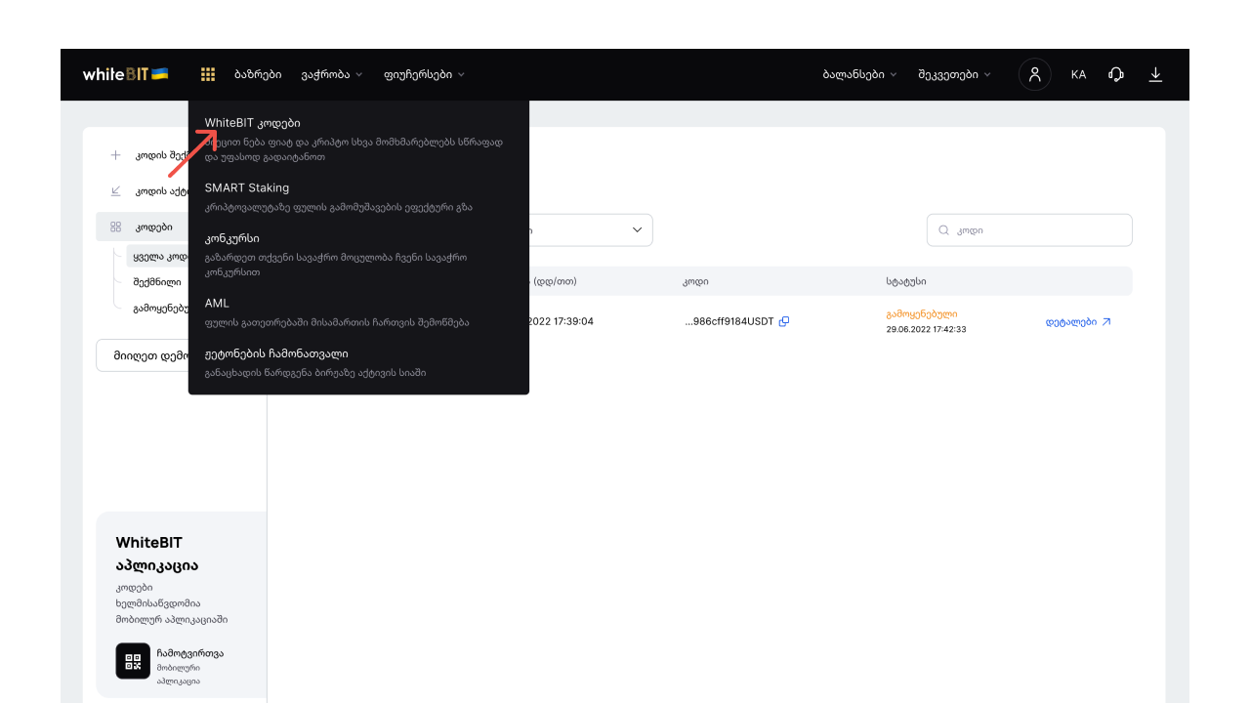Image resolution: width=1250 pixels, height=703 pixels.
Task: Expand the ვაჭრობა dropdown
Action: (x=332, y=74)
